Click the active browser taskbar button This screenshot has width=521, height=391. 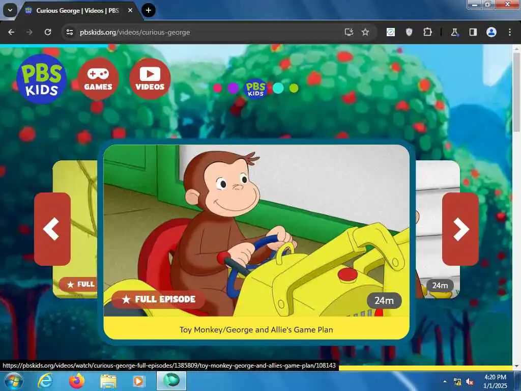click(171, 381)
